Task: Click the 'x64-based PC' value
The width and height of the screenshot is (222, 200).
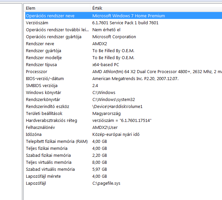Action: point(106,64)
